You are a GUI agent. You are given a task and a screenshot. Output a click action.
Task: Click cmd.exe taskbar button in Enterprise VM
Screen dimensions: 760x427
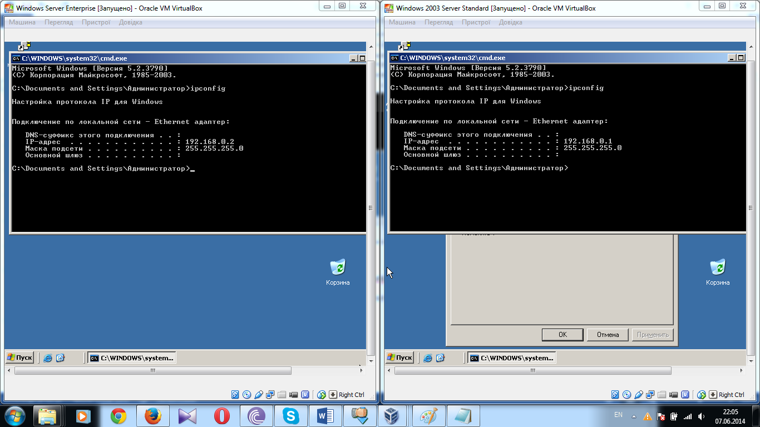coord(132,358)
